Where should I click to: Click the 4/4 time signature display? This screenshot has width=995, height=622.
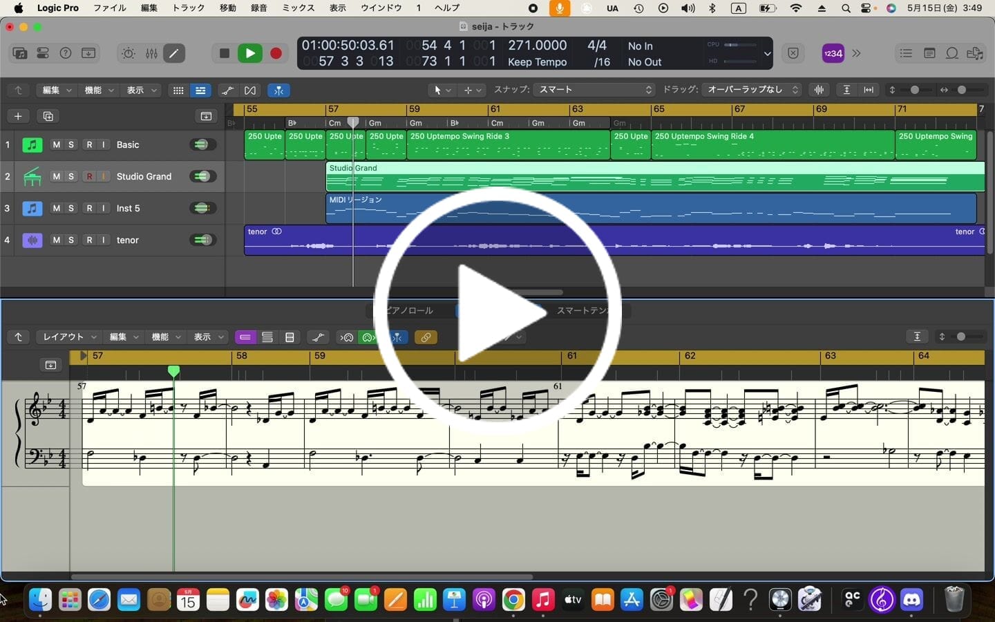(597, 45)
